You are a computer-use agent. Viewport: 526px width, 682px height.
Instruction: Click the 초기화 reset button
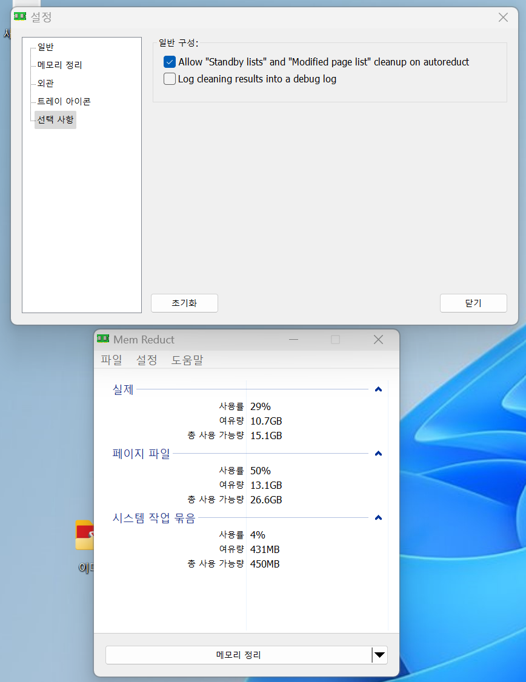[x=184, y=303]
